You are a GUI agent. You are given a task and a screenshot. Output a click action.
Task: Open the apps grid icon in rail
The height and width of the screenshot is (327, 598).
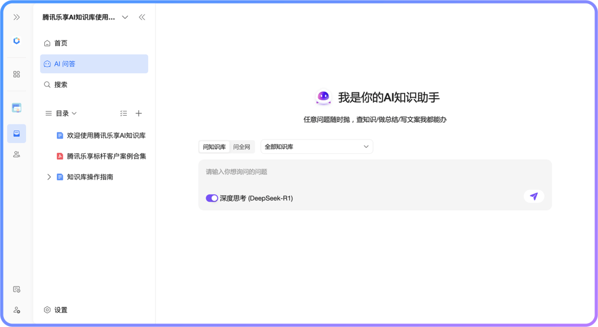pos(17,74)
